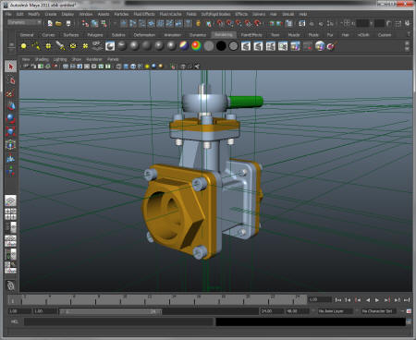Toggle textured display in panel toolbar
The height and width of the screenshot is (340, 416).
141,67
